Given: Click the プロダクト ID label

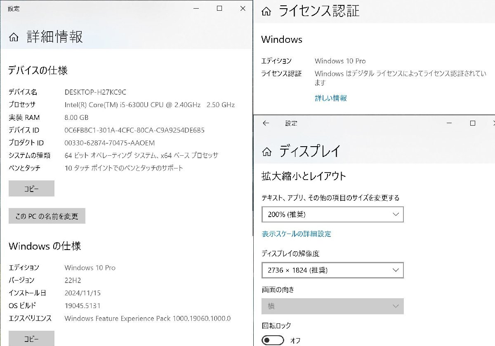Looking at the screenshot, I should point(26,143).
